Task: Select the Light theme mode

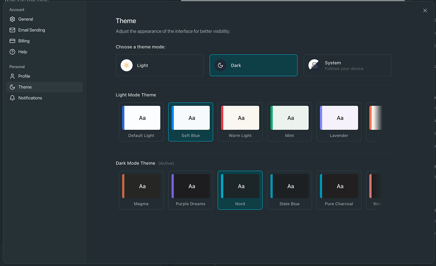Action: tap(160, 65)
